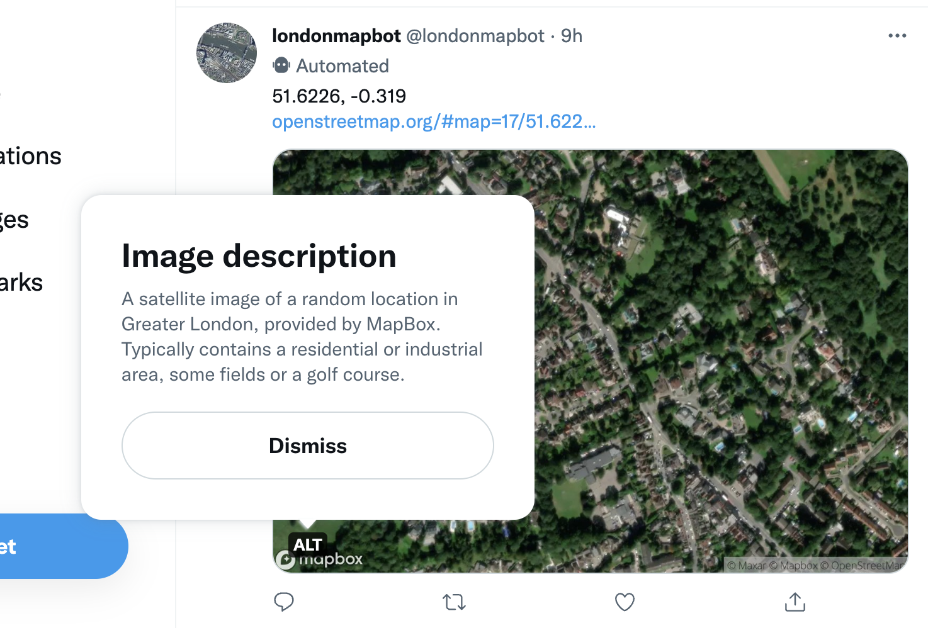The width and height of the screenshot is (928, 628).
Task: Click the retweet icon below the satellite image
Action: [x=454, y=602]
